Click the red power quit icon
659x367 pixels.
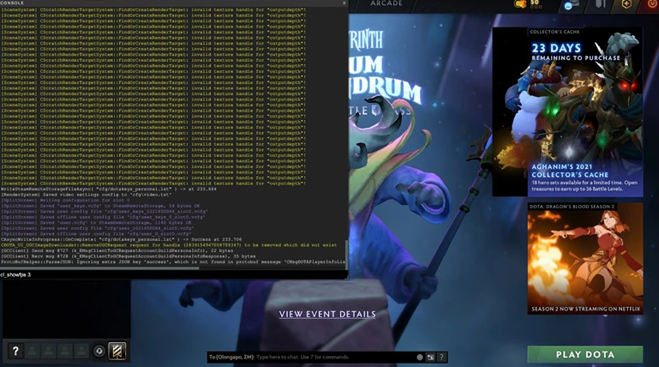pos(652,3)
